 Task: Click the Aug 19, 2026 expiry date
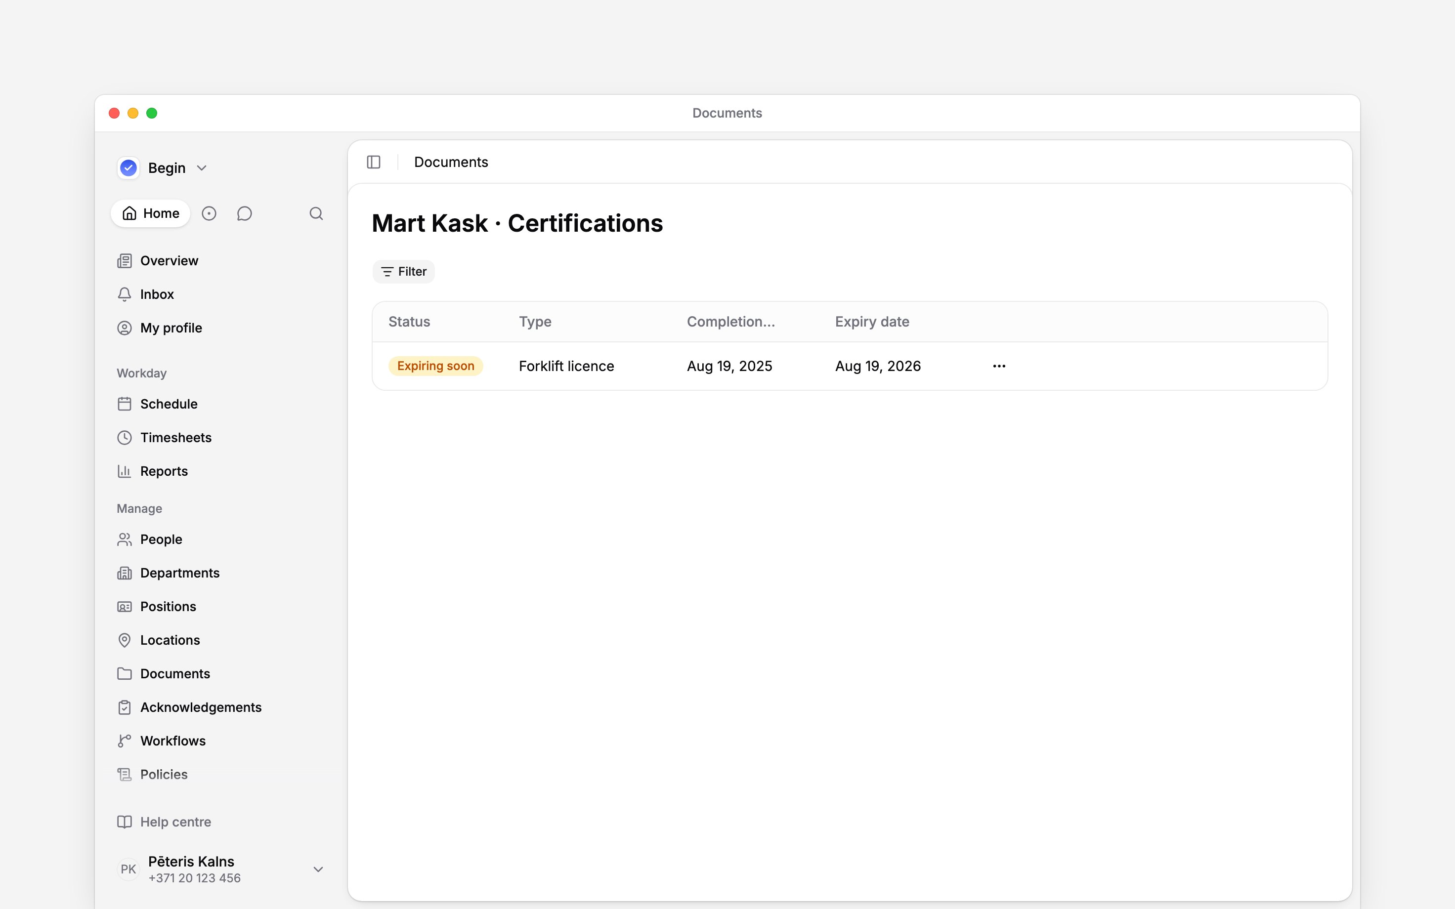pyautogui.click(x=878, y=366)
